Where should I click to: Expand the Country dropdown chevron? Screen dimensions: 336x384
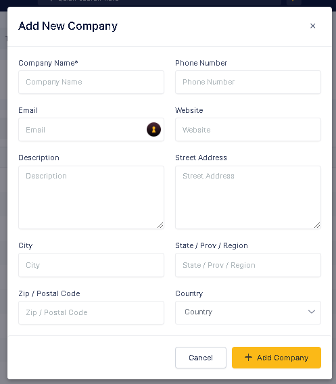pyautogui.click(x=311, y=312)
